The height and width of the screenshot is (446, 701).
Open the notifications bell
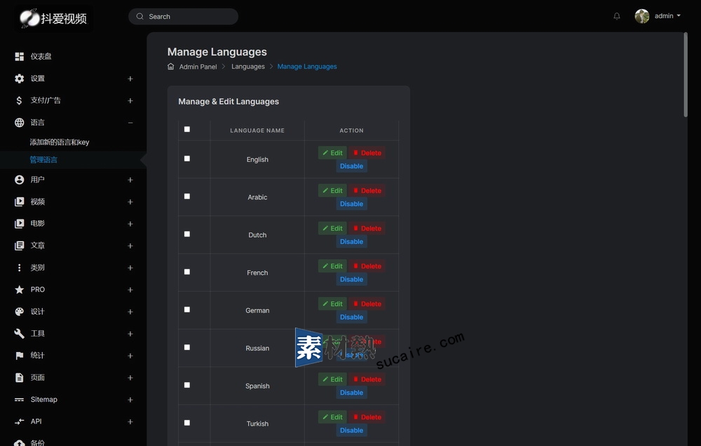tap(616, 16)
